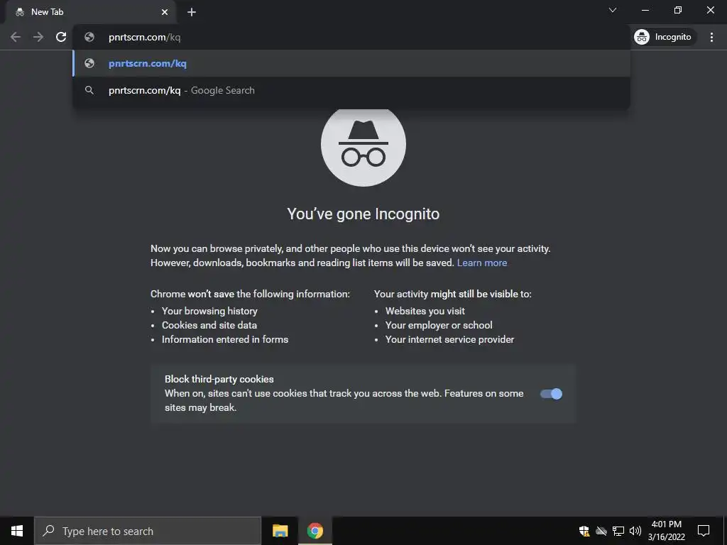
Task: Click the taskbar Type here to search box
Action: click(148, 531)
